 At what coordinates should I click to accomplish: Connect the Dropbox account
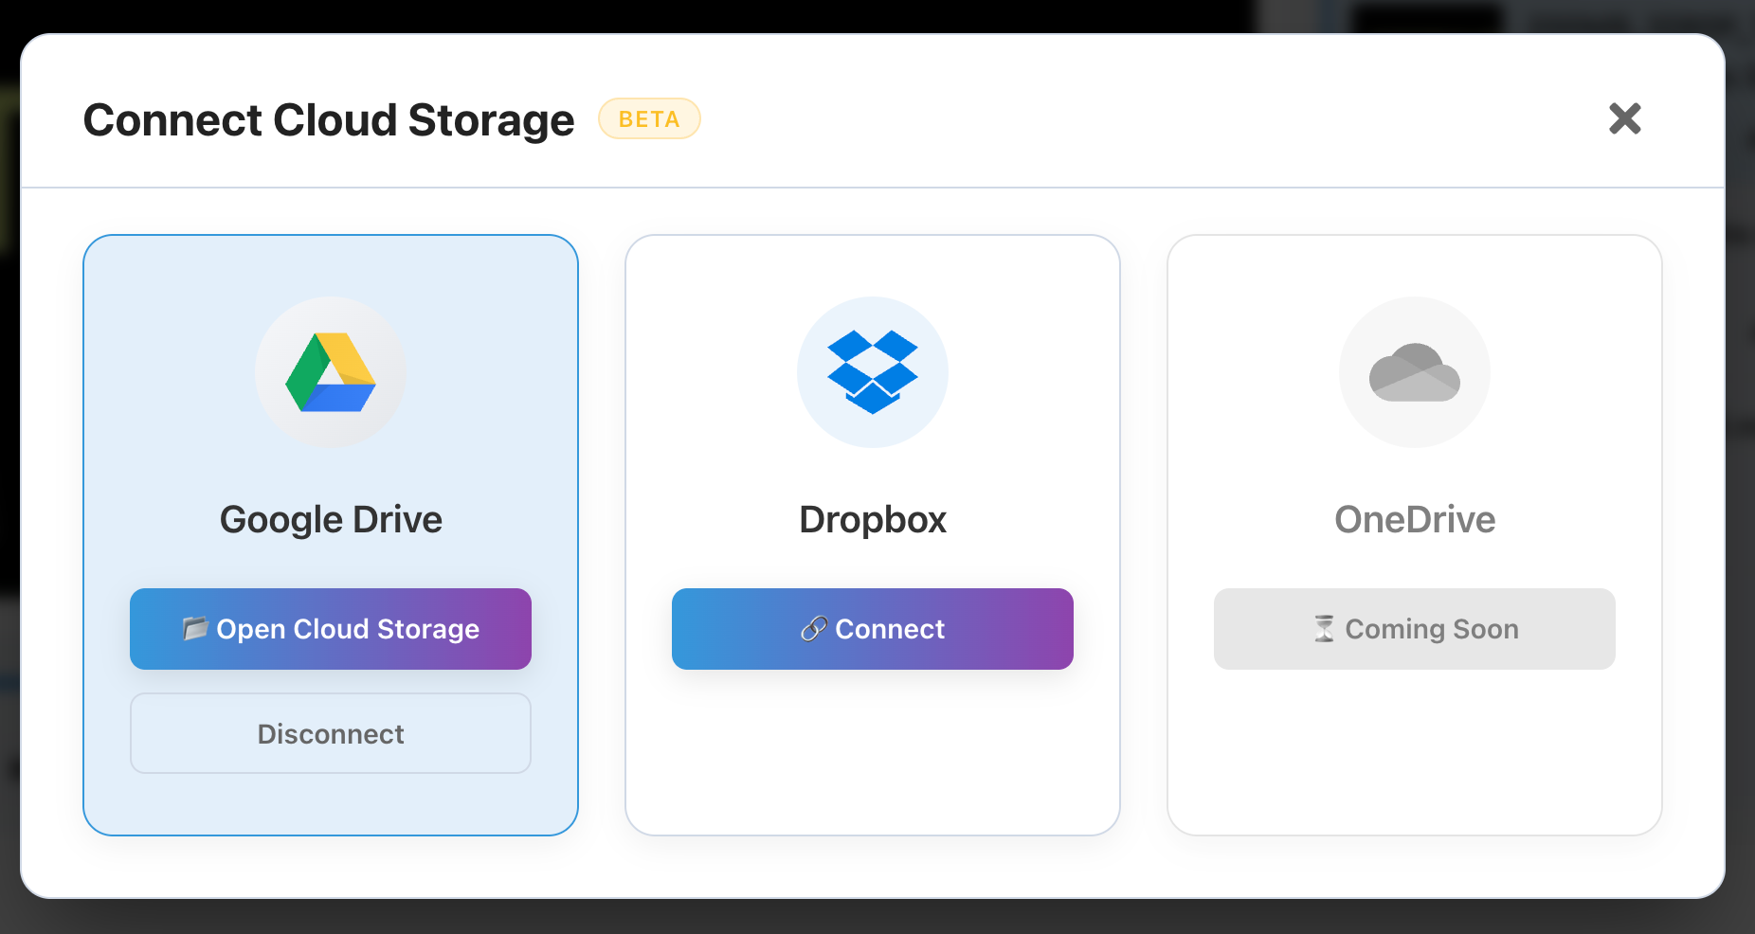point(873,629)
